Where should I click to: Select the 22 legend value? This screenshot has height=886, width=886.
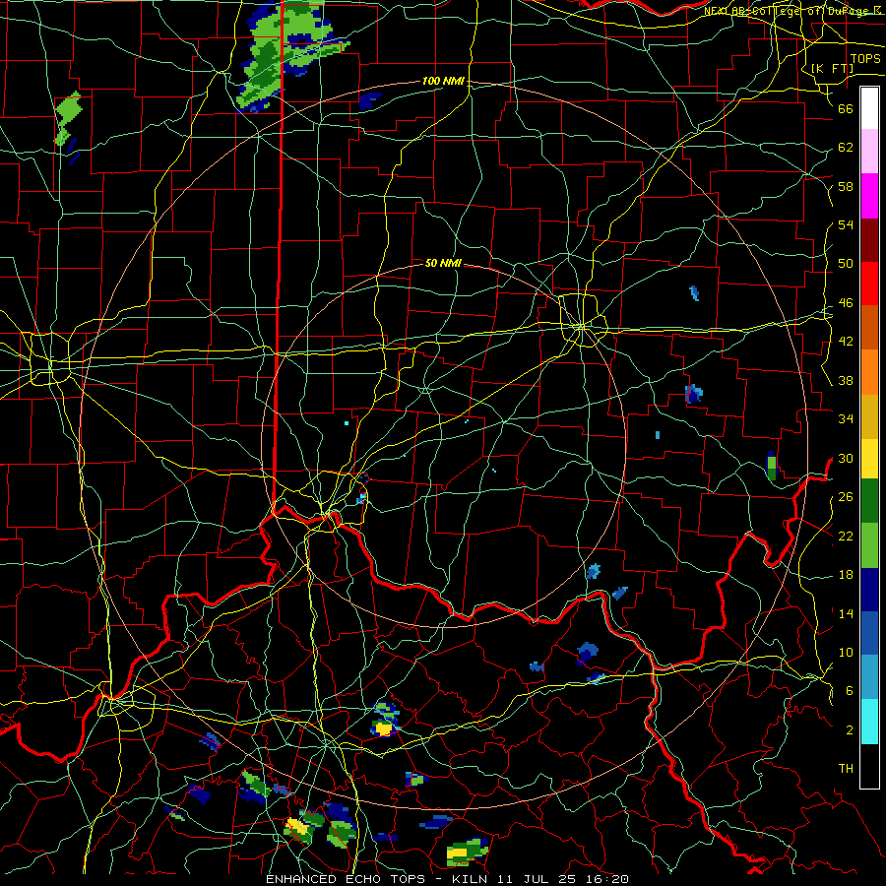pyautogui.click(x=846, y=537)
